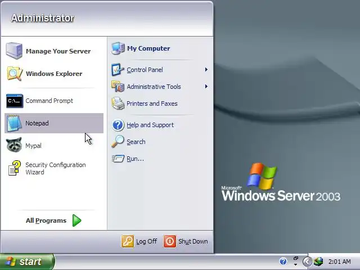Click the Search magnifying glass icon

pos(118,141)
